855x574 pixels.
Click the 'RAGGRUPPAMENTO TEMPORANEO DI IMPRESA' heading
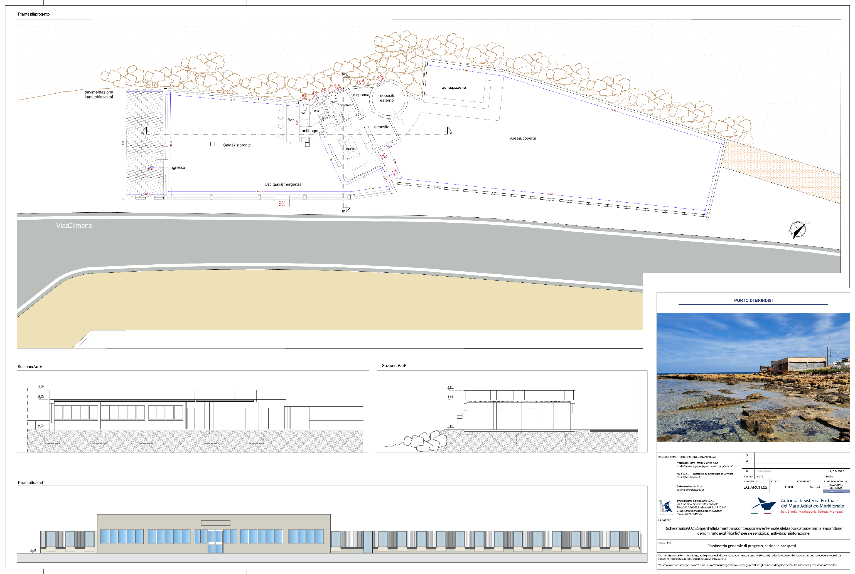pos(687,457)
